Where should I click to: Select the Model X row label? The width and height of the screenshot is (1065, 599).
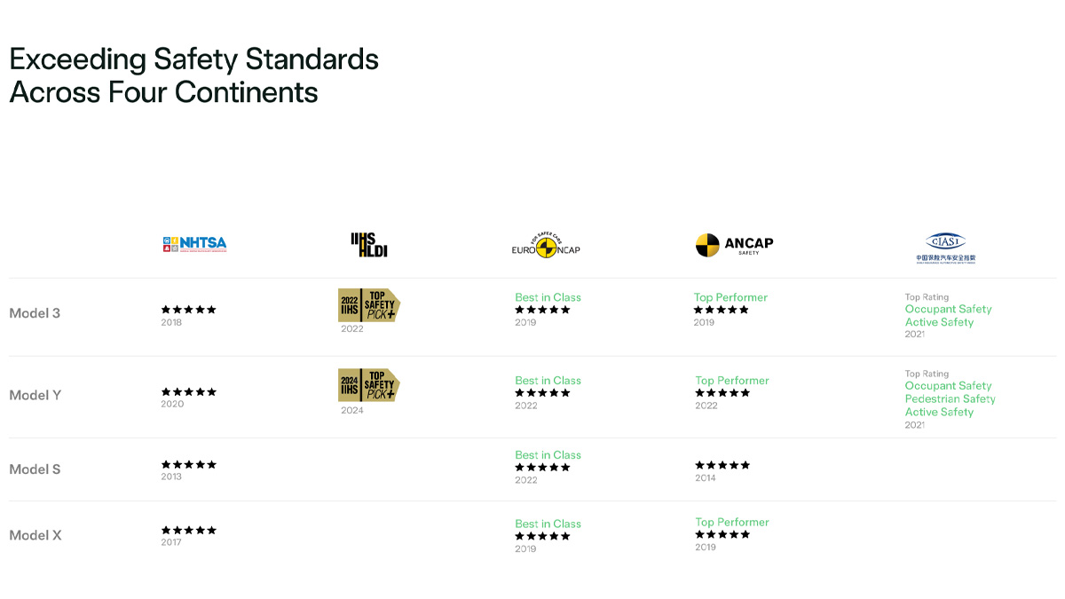click(35, 535)
